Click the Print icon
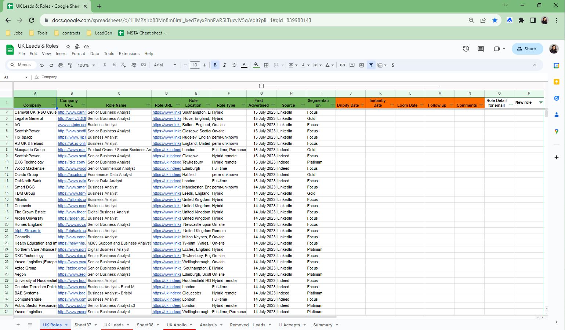This screenshot has height=330, width=565. tap(61, 65)
